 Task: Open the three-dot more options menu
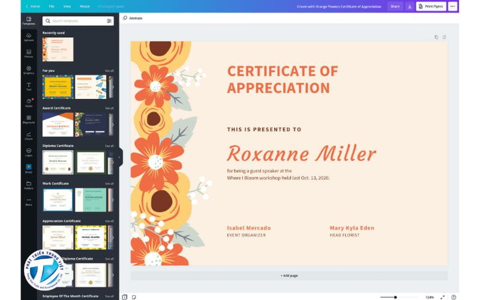[x=452, y=6]
